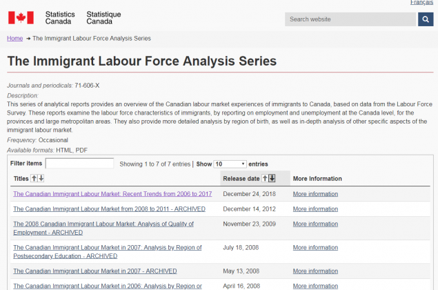
Task: Go to Home breadcrumb link
Action: click(x=14, y=38)
